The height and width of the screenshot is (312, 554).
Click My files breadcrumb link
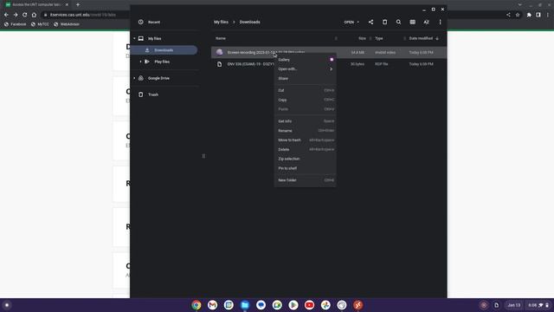coord(221,22)
